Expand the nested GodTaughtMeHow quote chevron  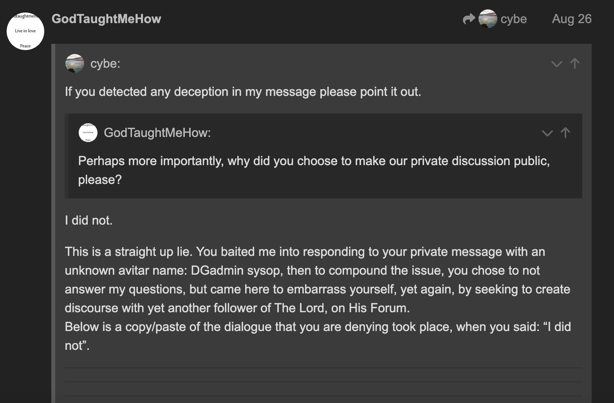pyautogui.click(x=547, y=133)
